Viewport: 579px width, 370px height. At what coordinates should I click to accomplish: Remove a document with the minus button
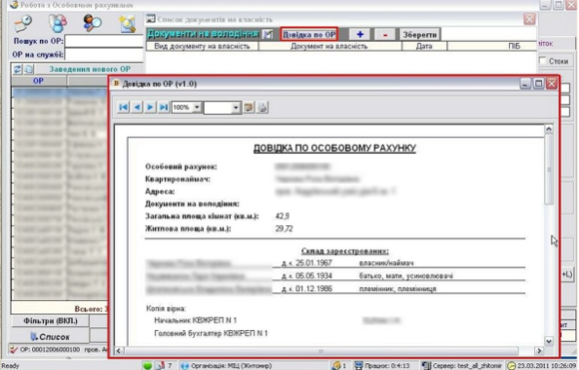point(385,35)
